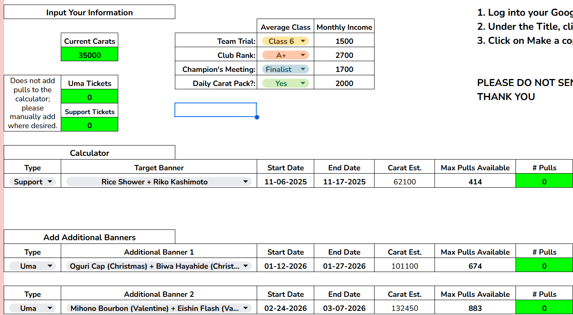This screenshot has width=573, height=315.
Task: Open the Team Trial 'Class 6' dropdown
Action: coord(285,41)
